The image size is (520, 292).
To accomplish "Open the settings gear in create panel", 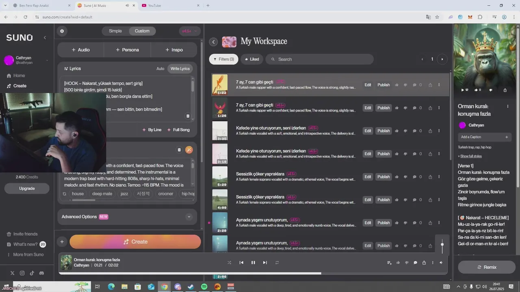I will coord(62,31).
